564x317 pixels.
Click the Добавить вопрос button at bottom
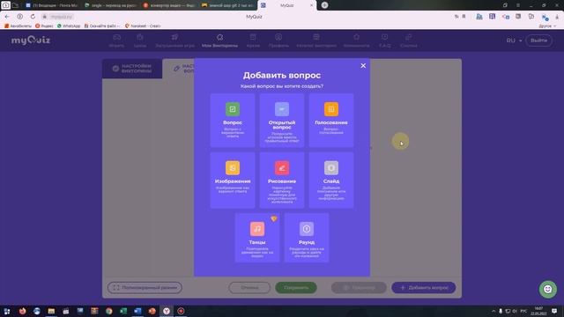coord(424,288)
